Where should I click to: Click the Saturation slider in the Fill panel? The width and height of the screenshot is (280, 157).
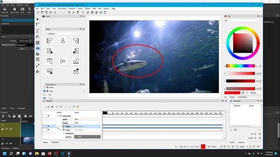click(x=241, y=73)
